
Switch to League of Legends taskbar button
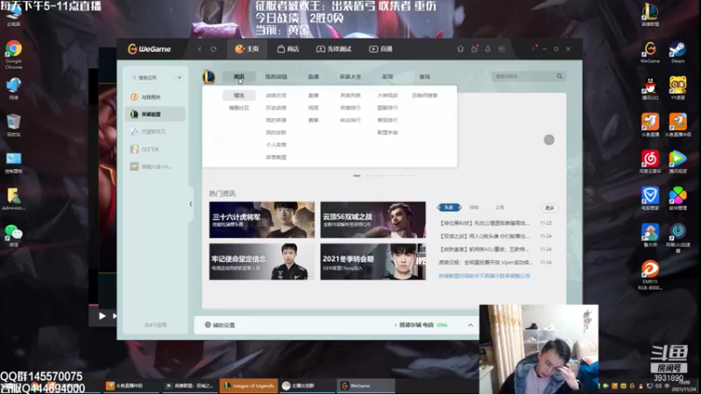point(249,385)
